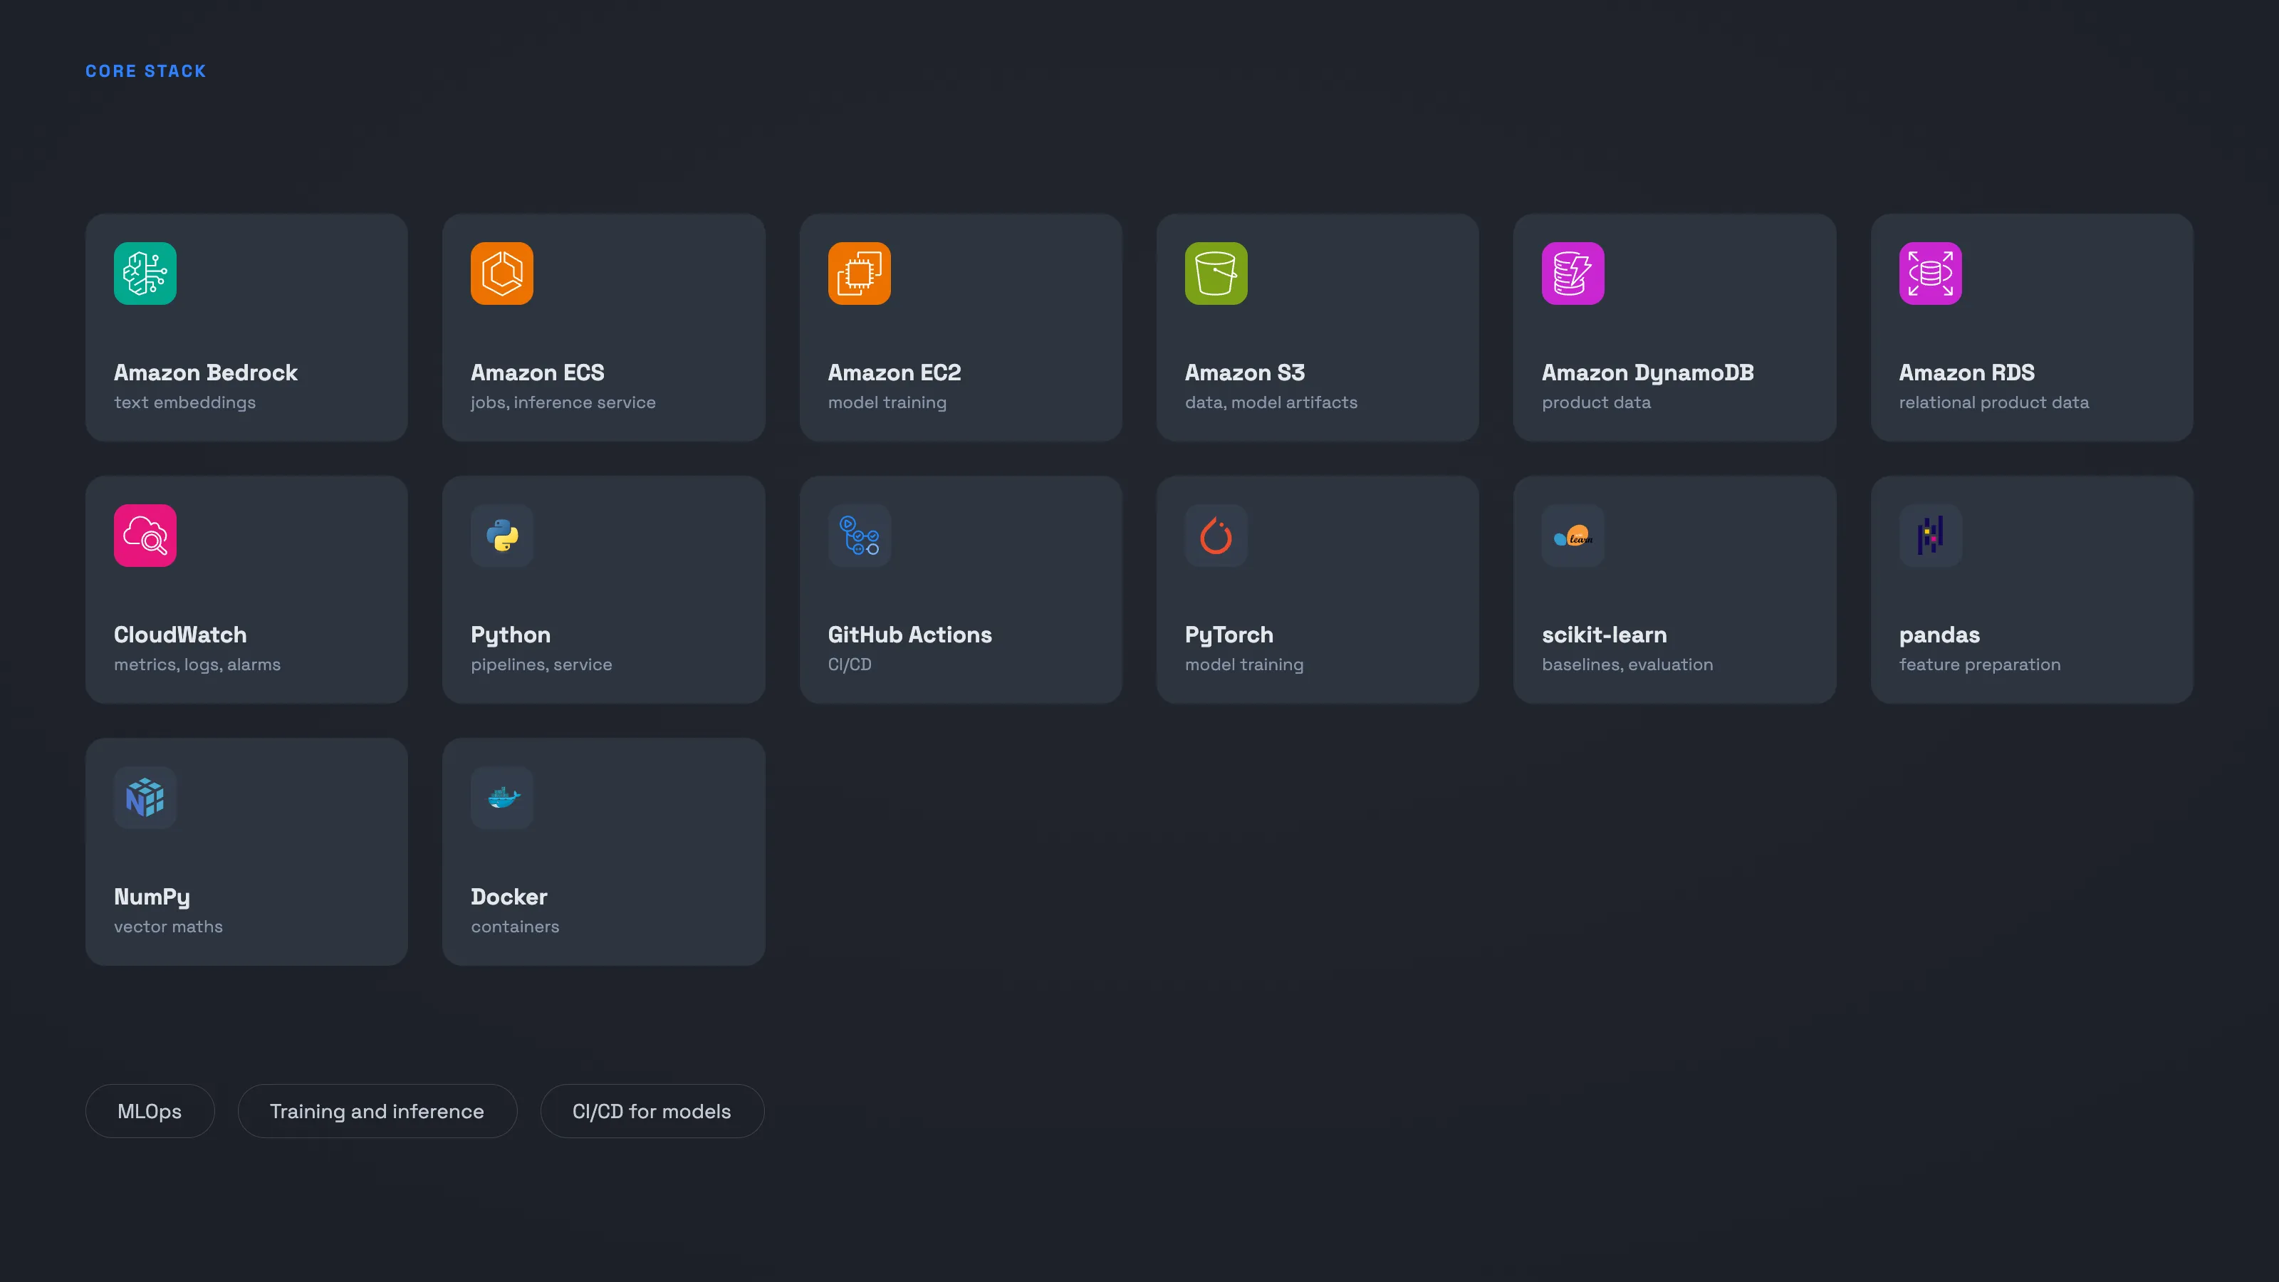The width and height of the screenshot is (2279, 1282).
Task: Select the Amazon ECS title
Action: (x=538, y=372)
